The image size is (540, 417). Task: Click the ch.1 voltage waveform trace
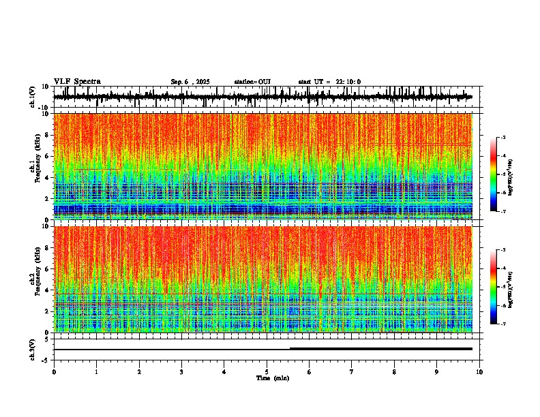262,97
